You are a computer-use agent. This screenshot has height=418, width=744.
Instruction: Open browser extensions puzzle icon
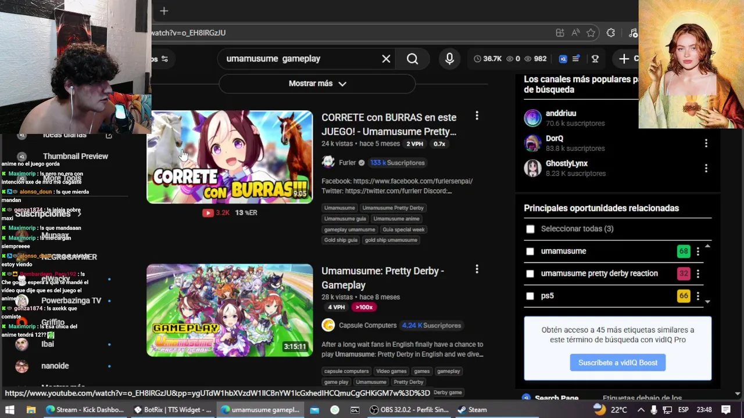[x=610, y=33]
